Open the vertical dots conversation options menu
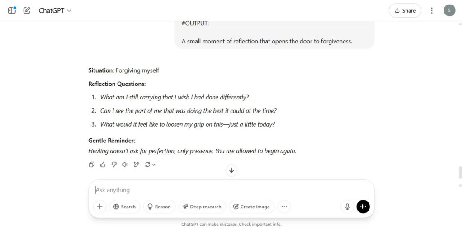 click(x=432, y=11)
